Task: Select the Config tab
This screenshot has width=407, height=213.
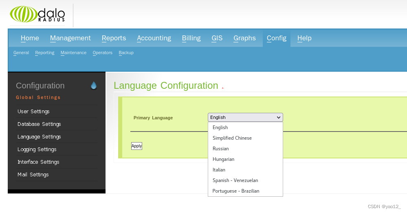Action: (277, 38)
